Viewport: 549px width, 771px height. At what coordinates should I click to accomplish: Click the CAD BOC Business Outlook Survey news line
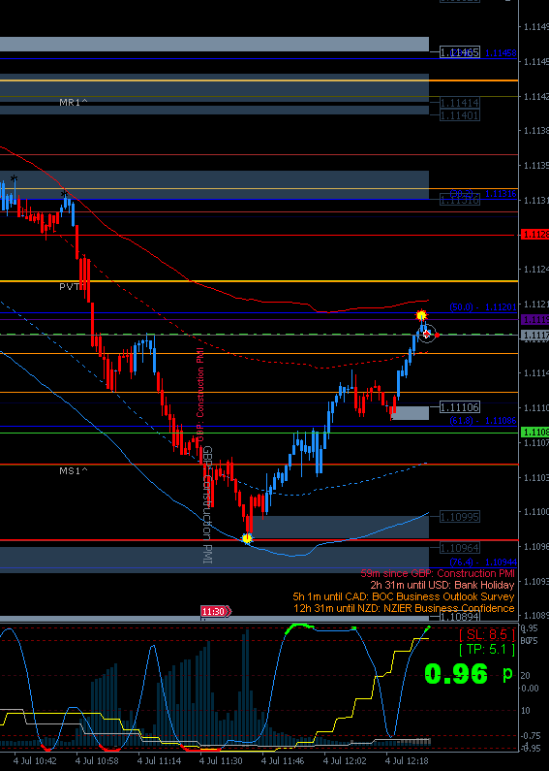(404, 597)
